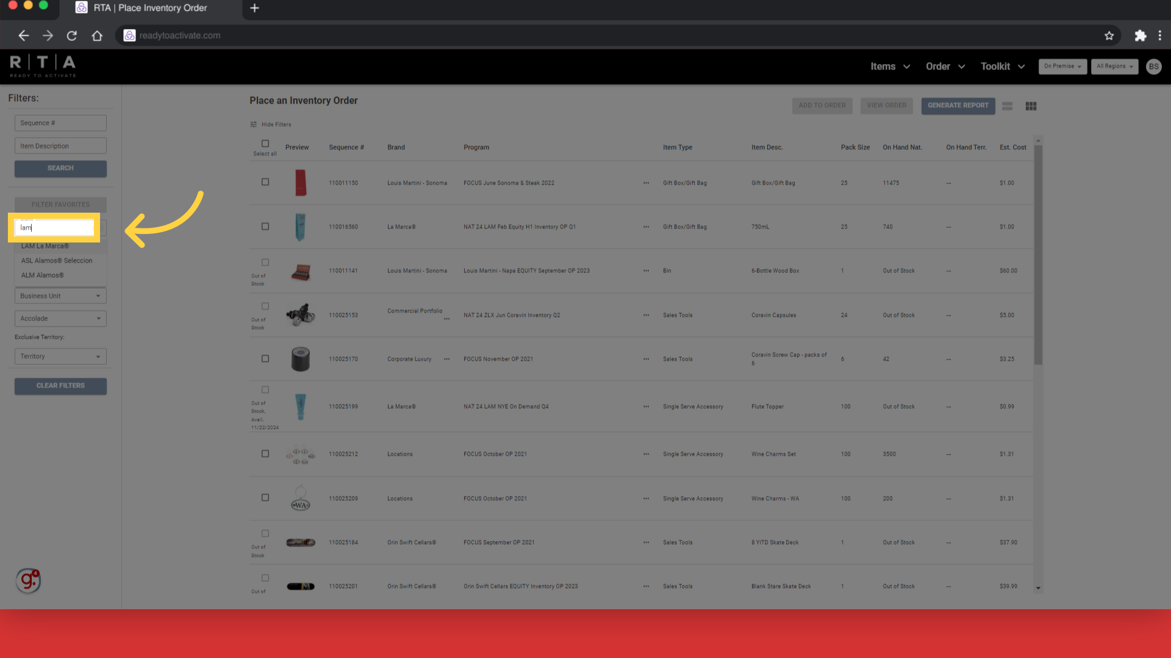The width and height of the screenshot is (1171, 658).
Task: Tick the Select all checkbox
Action: coord(265,144)
